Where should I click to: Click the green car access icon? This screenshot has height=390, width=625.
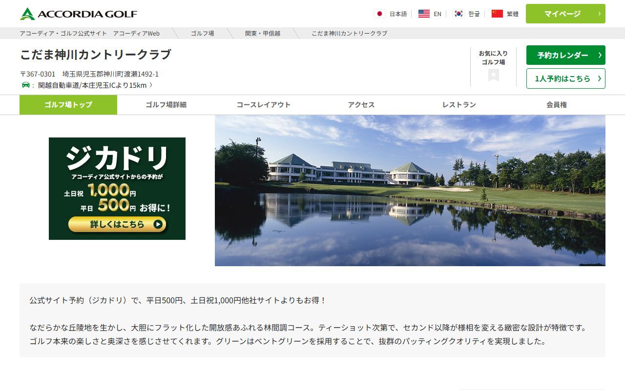pos(25,85)
